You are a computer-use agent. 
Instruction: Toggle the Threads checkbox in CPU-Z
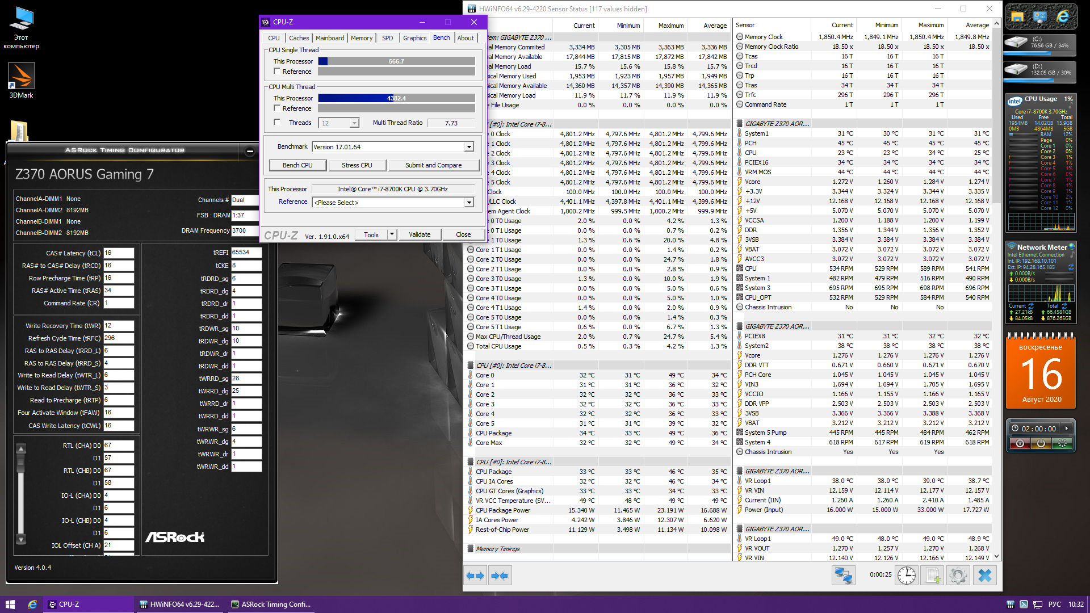pyautogui.click(x=277, y=123)
